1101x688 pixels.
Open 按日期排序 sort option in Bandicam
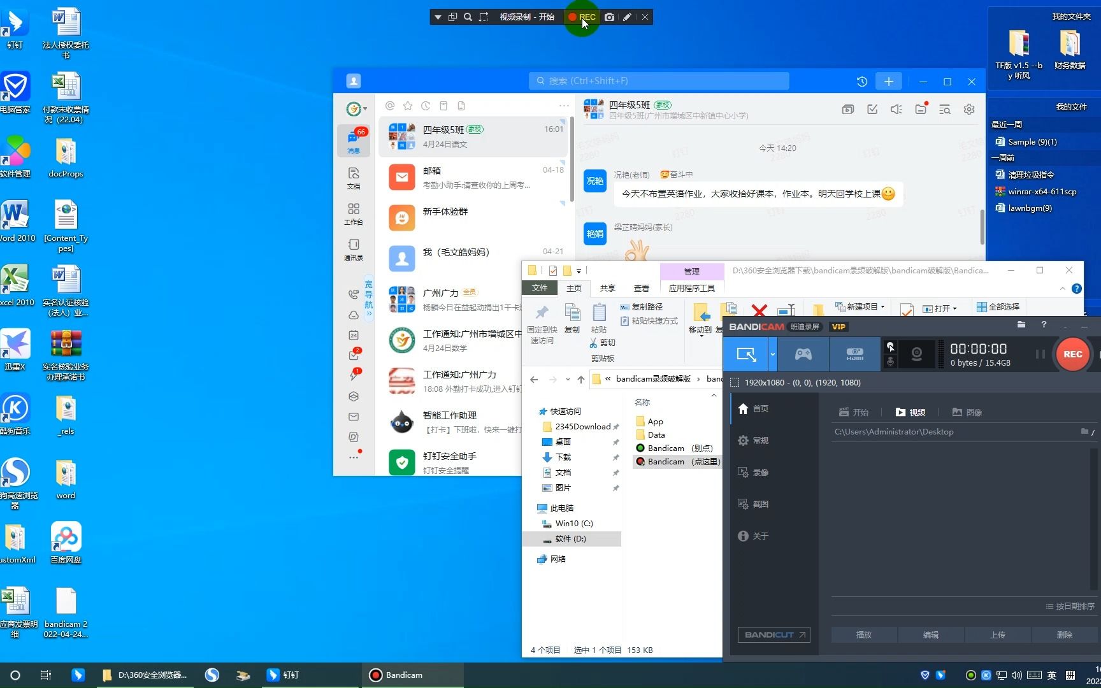tap(1070, 606)
